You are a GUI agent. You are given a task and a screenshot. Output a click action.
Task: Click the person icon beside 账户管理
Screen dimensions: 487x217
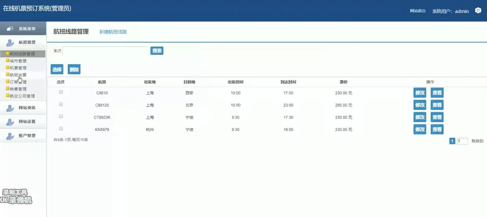tap(11, 136)
